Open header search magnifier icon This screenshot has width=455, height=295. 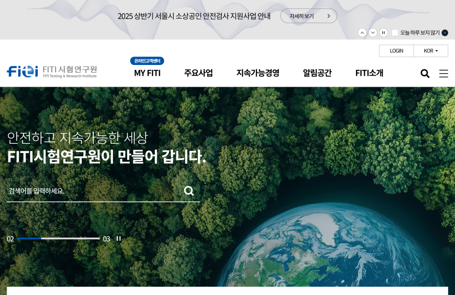(425, 73)
